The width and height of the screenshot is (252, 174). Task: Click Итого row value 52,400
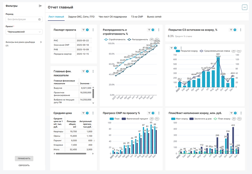coord(73,149)
